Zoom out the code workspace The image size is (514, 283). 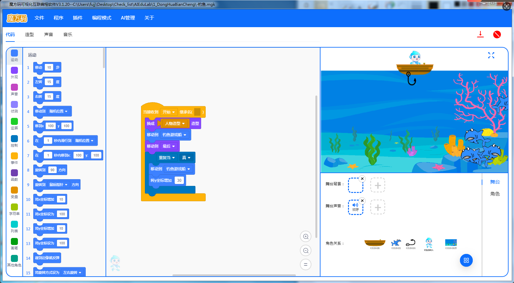[306, 251]
